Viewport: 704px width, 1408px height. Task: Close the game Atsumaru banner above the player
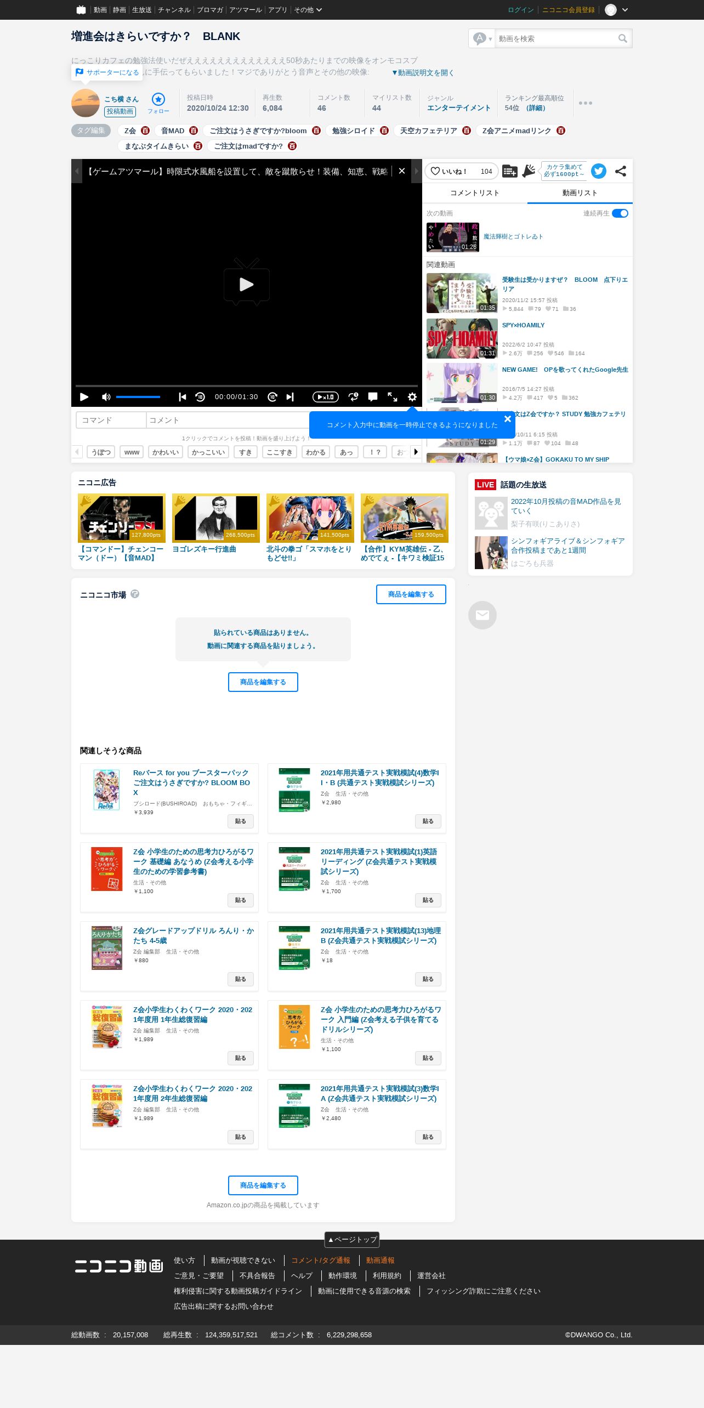(x=402, y=171)
